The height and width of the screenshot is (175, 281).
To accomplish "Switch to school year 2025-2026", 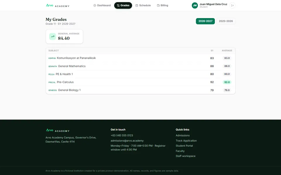I will point(226,21).
